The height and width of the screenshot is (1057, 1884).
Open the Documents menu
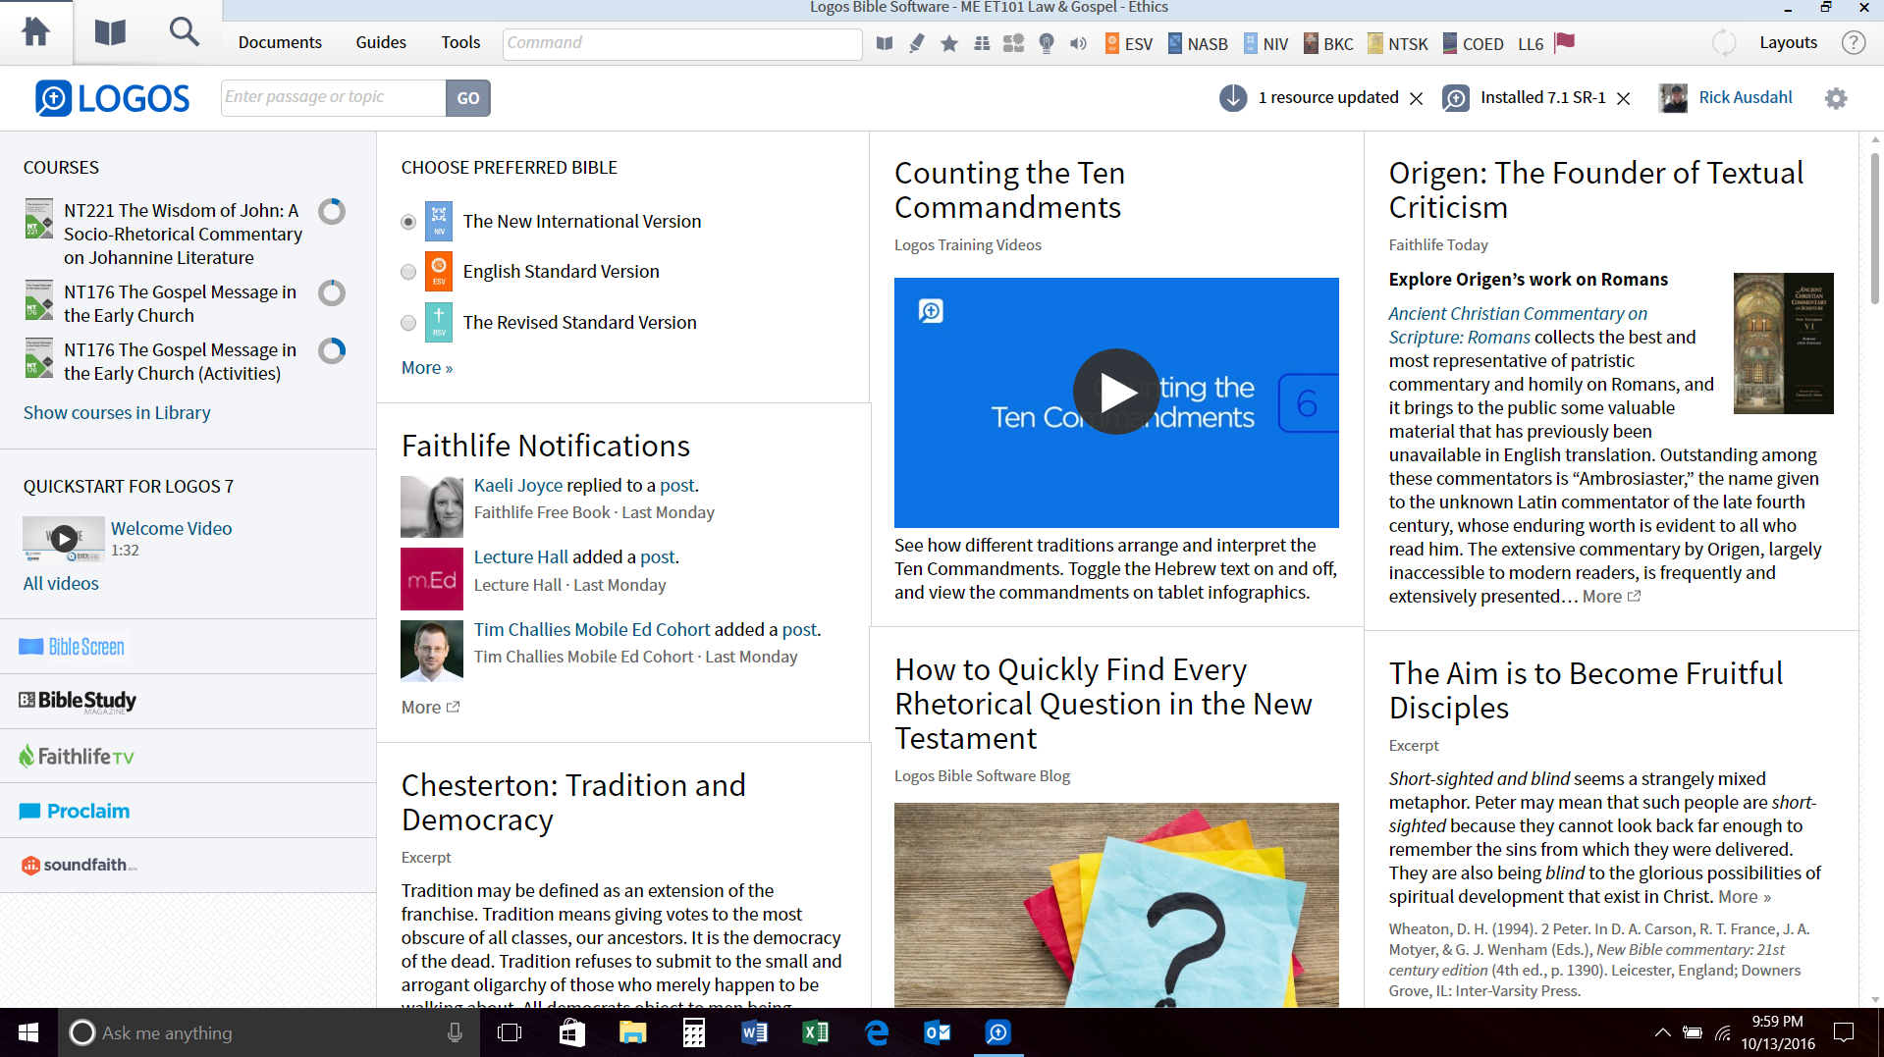280,43
